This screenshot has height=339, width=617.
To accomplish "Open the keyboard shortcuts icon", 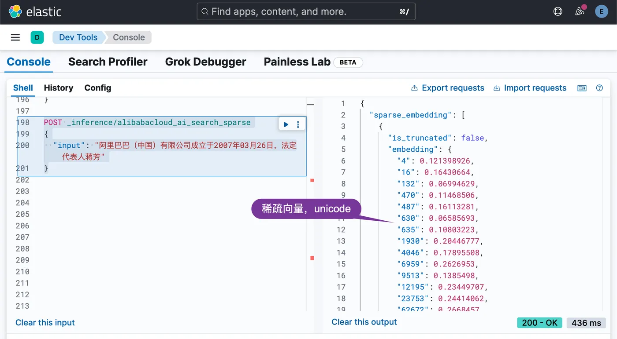I will (582, 88).
